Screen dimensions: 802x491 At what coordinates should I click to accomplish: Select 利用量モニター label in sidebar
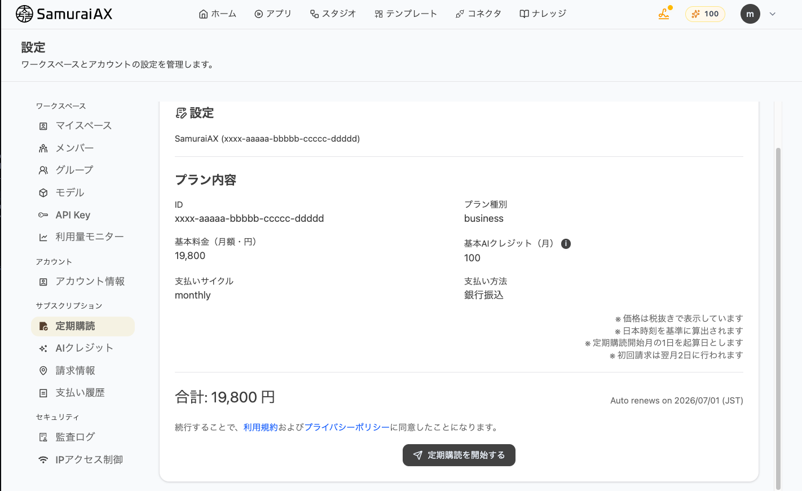coord(90,237)
